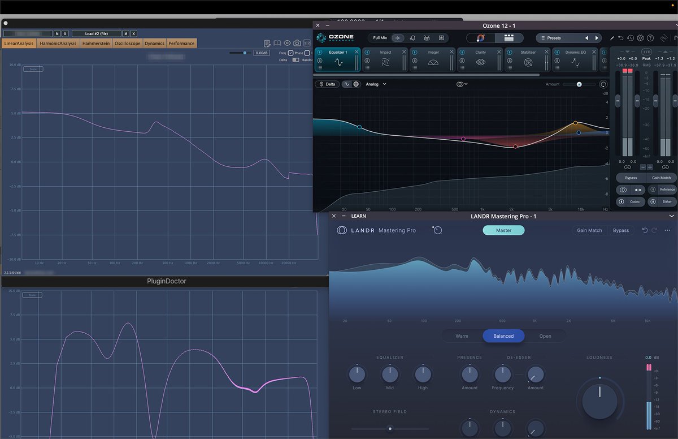
Task: Click the stereo circles button beside swap arrows
Action: click(623, 190)
